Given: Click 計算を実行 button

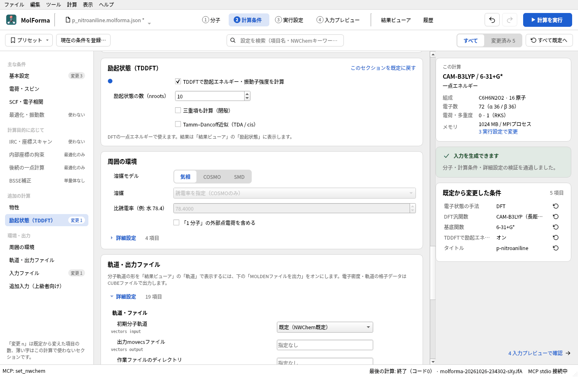Looking at the screenshot, I should pyautogui.click(x=547, y=20).
